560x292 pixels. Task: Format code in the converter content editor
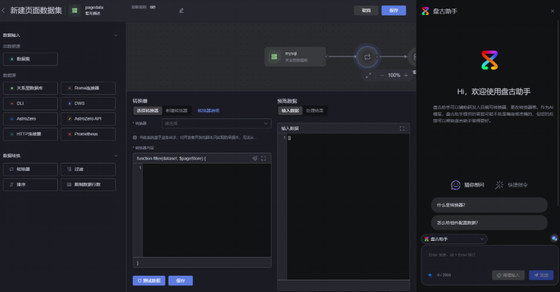tap(255, 158)
